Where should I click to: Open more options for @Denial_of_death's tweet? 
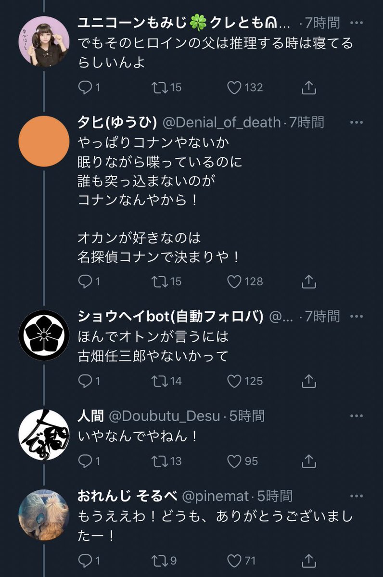point(357,123)
